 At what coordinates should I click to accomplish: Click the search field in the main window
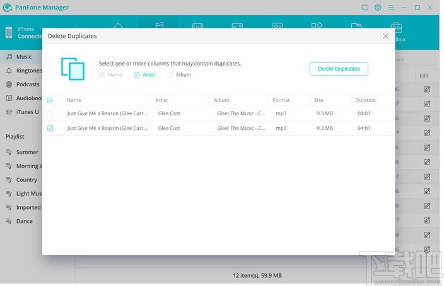[415, 59]
